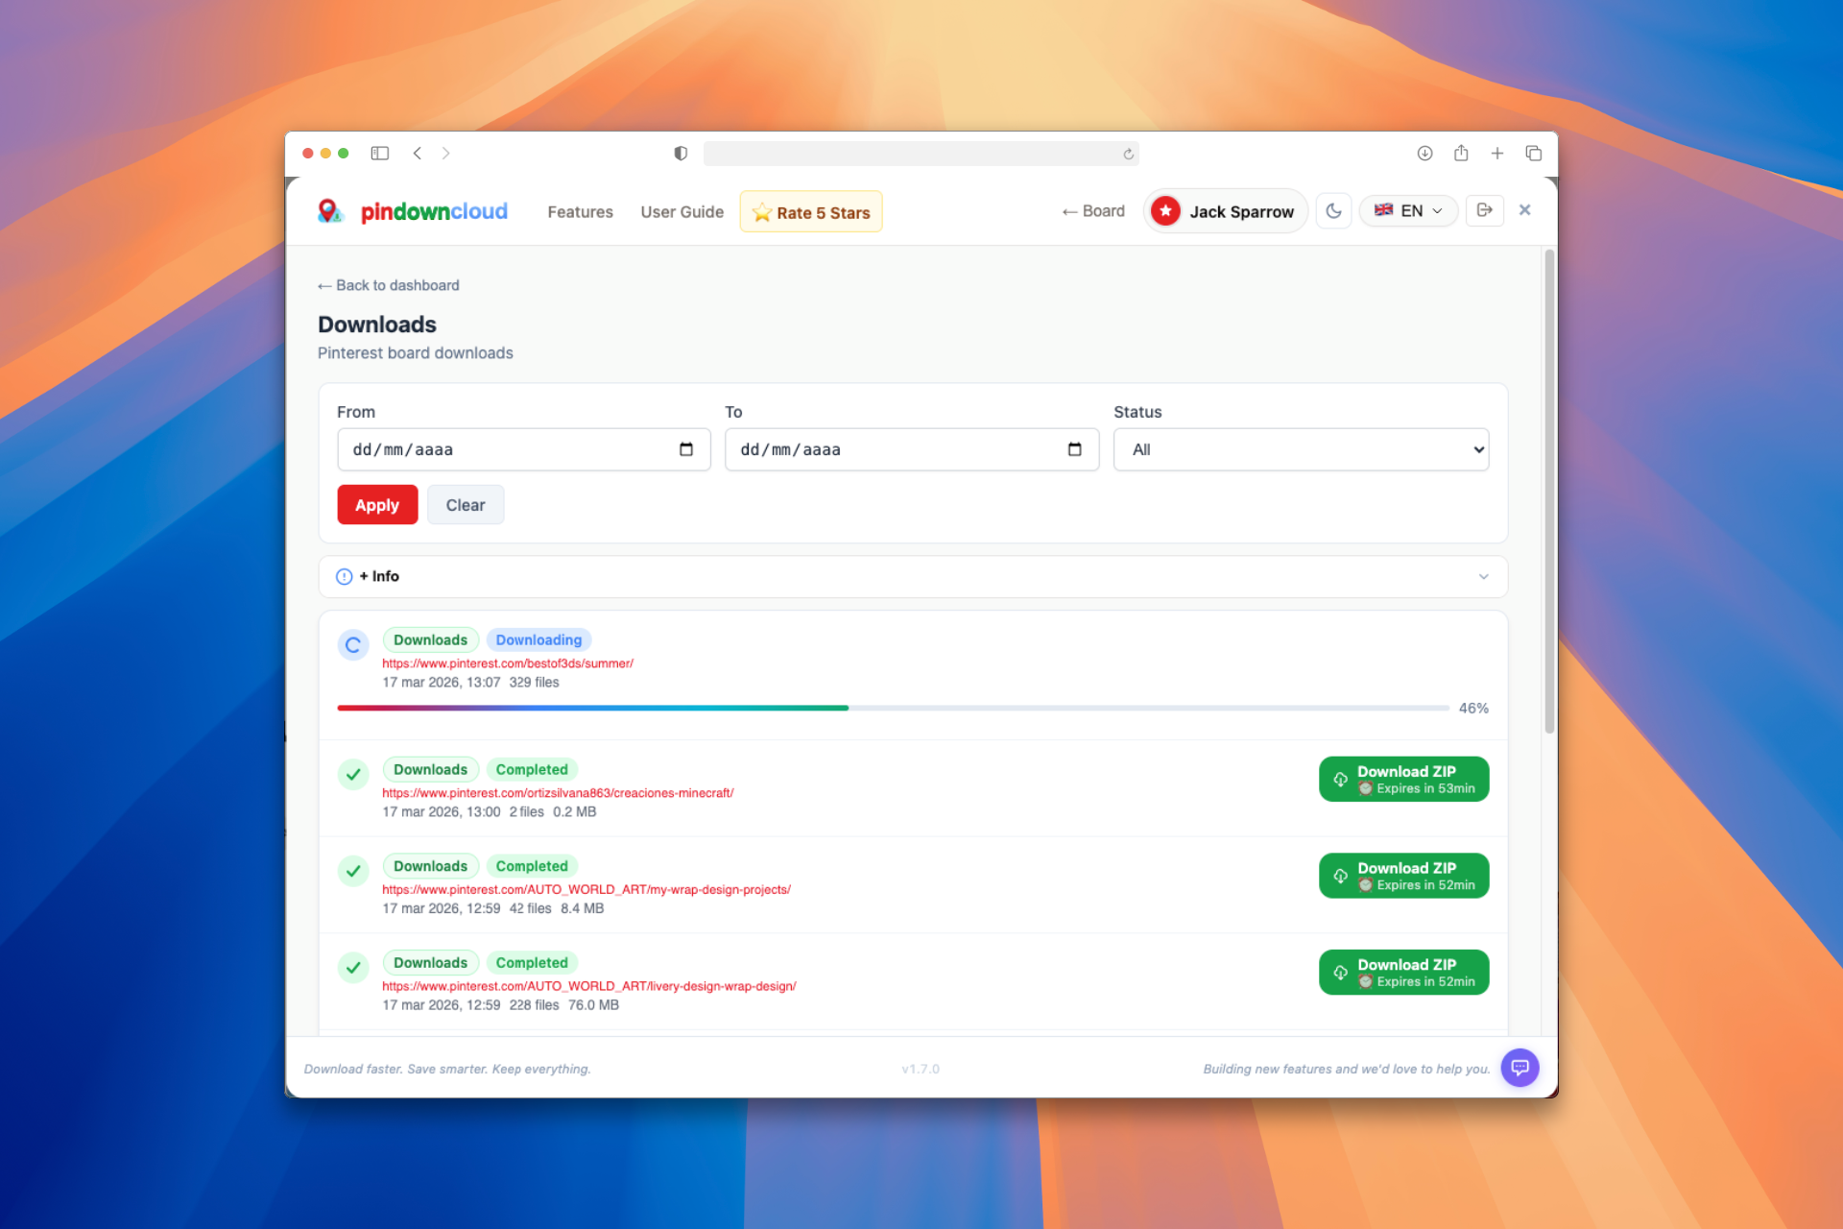The width and height of the screenshot is (1843, 1229).
Task: Click the spinning loader icon of downloading item
Action: coord(353,645)
